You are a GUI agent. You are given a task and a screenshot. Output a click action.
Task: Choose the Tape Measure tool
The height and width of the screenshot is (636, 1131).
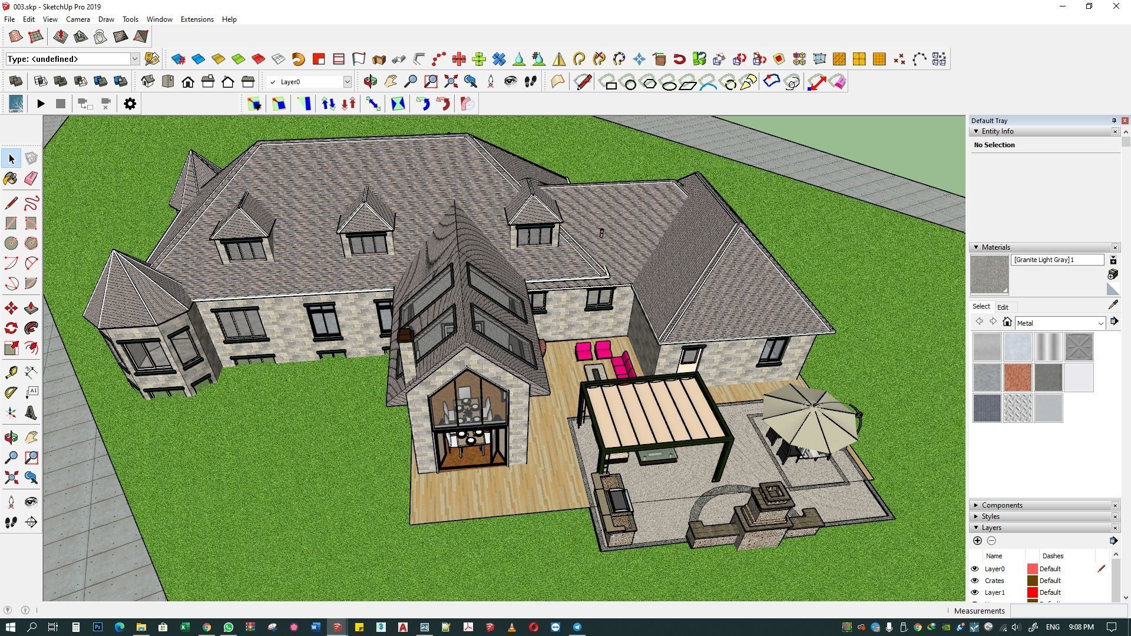11,372
